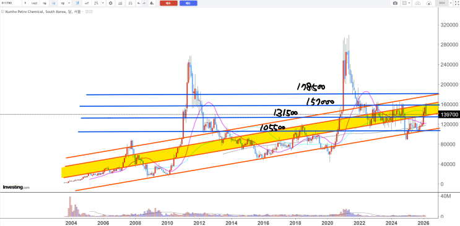Undo the last drawing action
Viewport: 460px width, 226px height.
click(x=139, y=3)
